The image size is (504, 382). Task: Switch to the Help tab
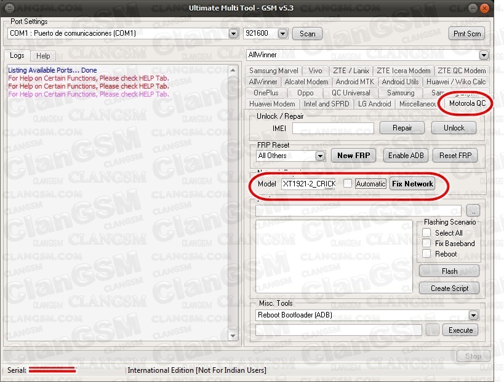[43, 56]
